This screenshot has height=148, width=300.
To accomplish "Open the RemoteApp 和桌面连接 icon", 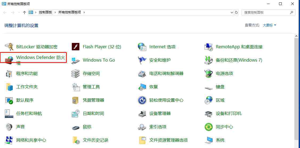I will pos(208,47).
